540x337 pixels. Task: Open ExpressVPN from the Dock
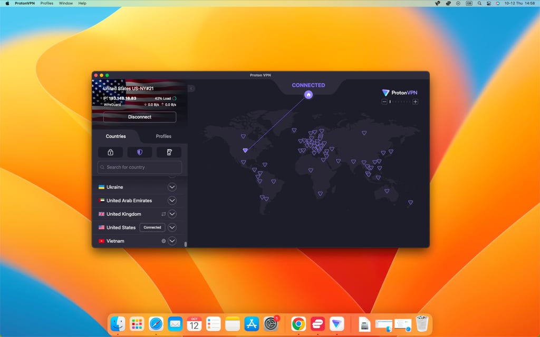tap(317, 324)
